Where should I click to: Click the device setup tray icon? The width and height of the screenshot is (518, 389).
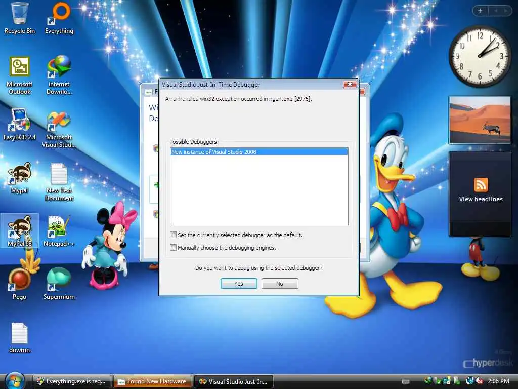pos(446,381)
